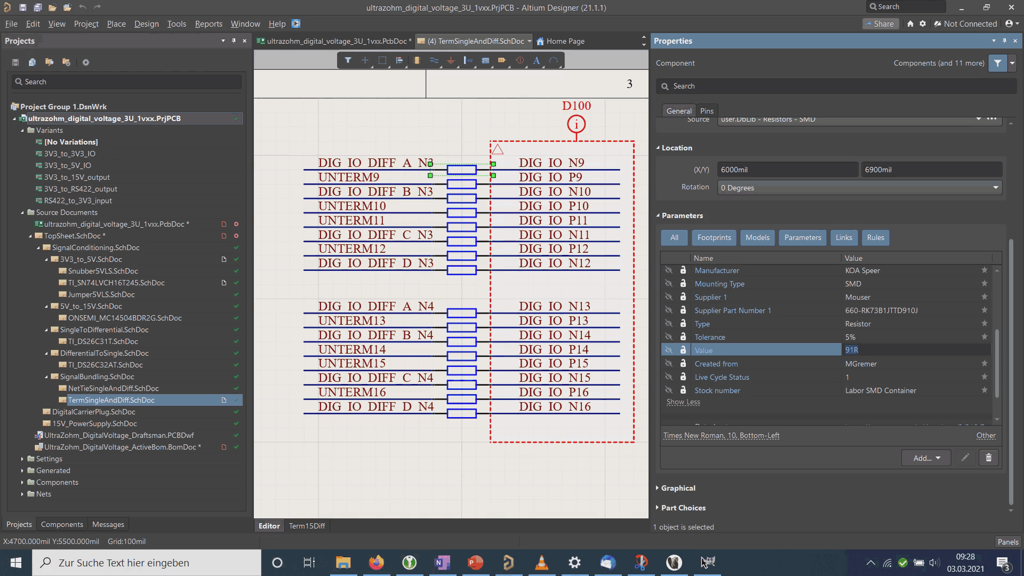Click the Place Wire tool
This screenshot has height=576, width=1024.
(x=434, y=61)
